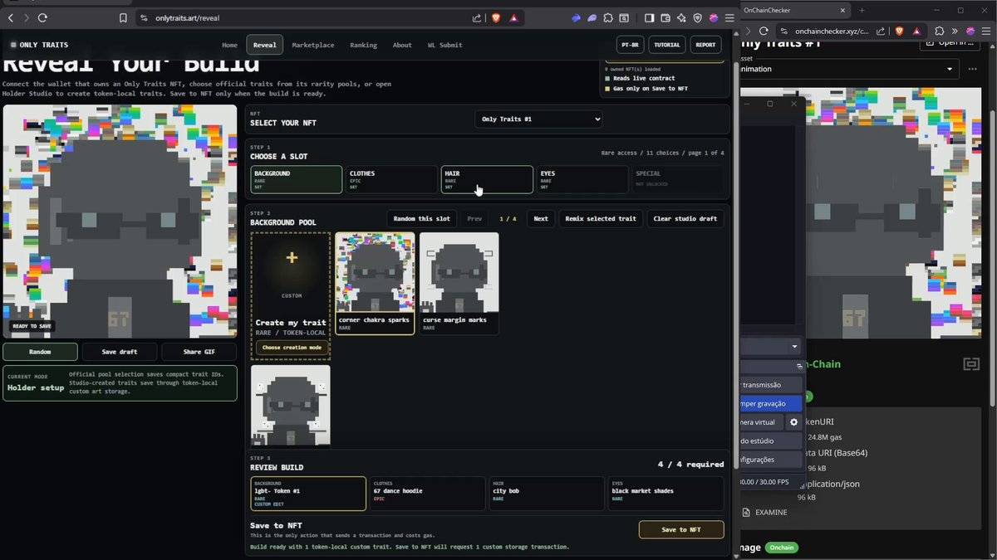Select the EYES slot

coord(582,179)
